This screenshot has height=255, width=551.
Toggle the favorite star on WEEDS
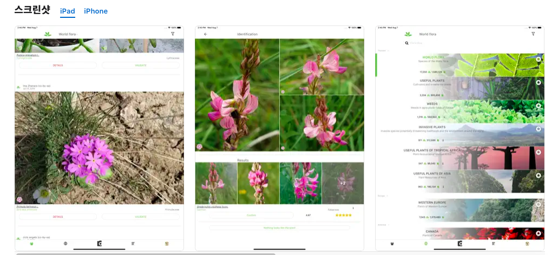click(x=539, y=106)
